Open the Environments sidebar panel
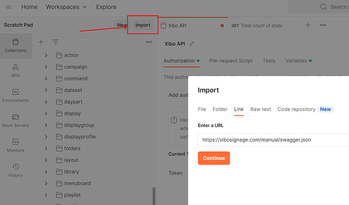The image size is (349, 205). [x=15, y=95]
